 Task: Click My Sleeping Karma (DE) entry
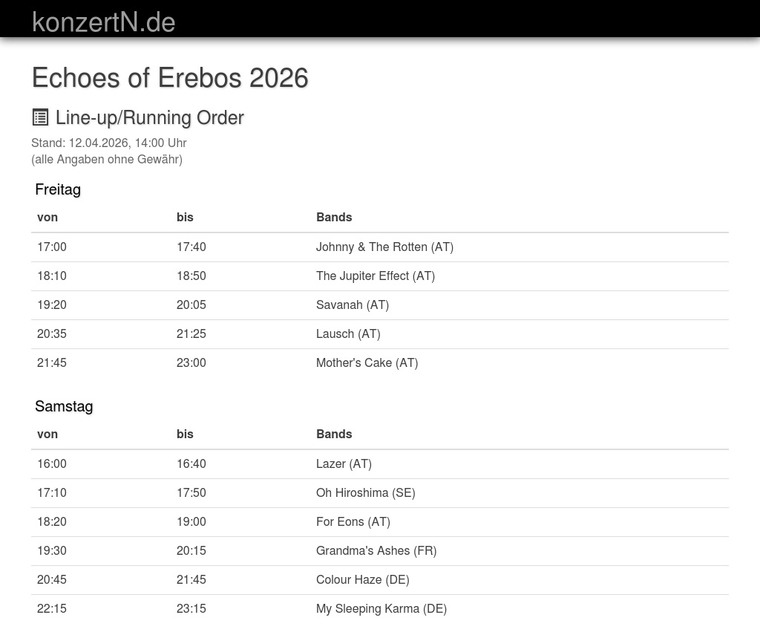tap(380, 609)
